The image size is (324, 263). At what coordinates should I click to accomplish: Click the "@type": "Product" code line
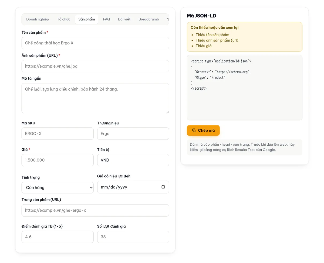pos(210,78)
